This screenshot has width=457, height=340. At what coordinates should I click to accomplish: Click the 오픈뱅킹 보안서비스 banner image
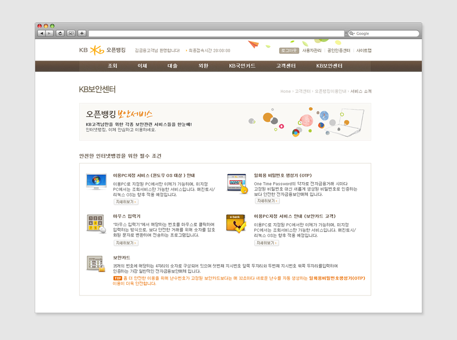tap(225, 122)
